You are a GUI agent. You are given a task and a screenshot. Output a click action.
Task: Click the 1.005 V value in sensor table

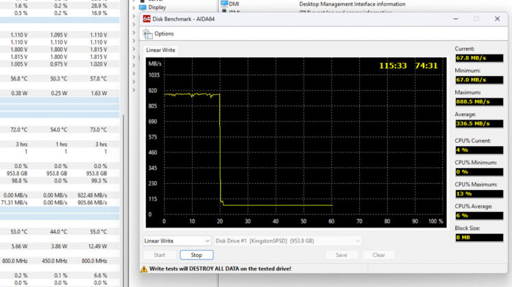19,64
